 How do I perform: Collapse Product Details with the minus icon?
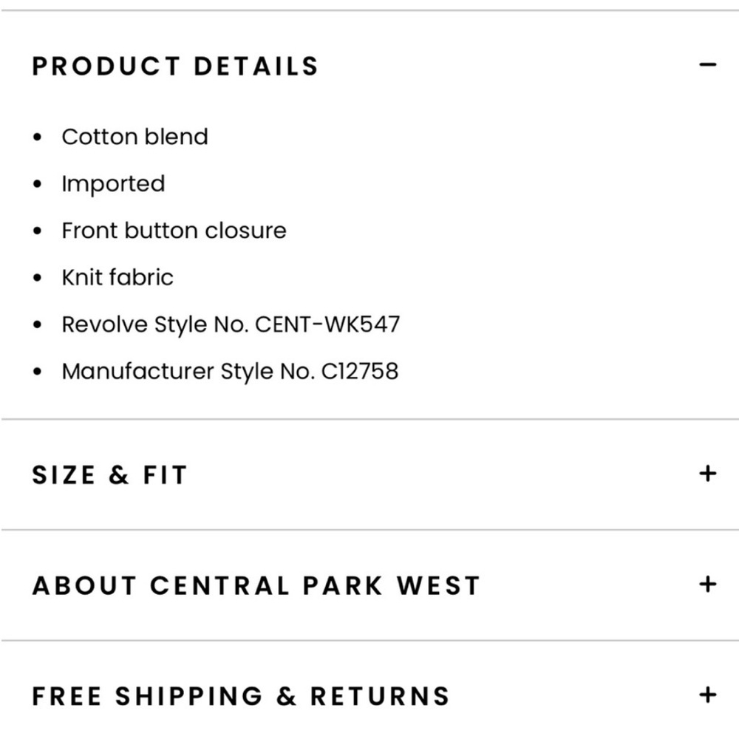click(707, 65)
